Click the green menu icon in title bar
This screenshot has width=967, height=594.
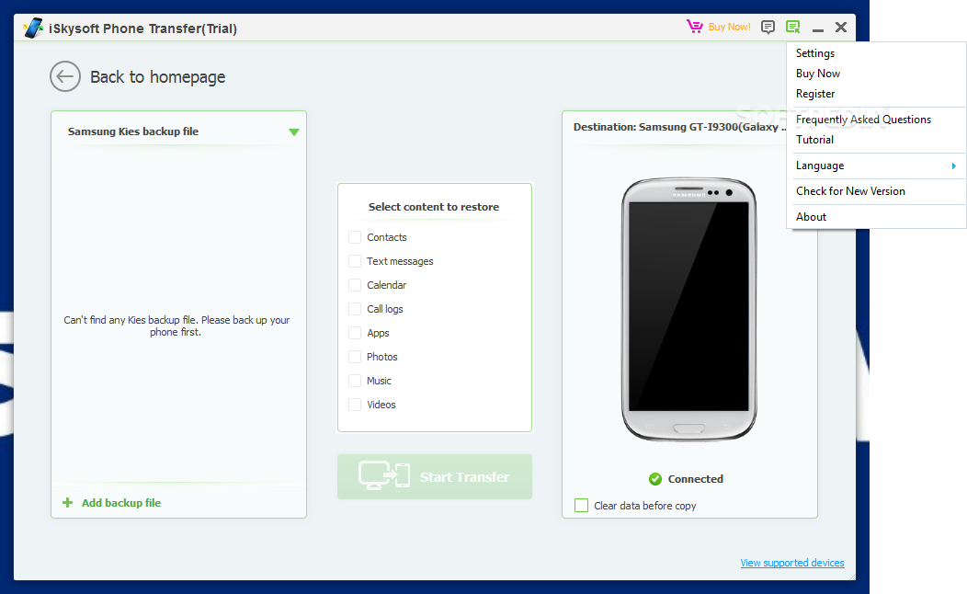[793, 28]
